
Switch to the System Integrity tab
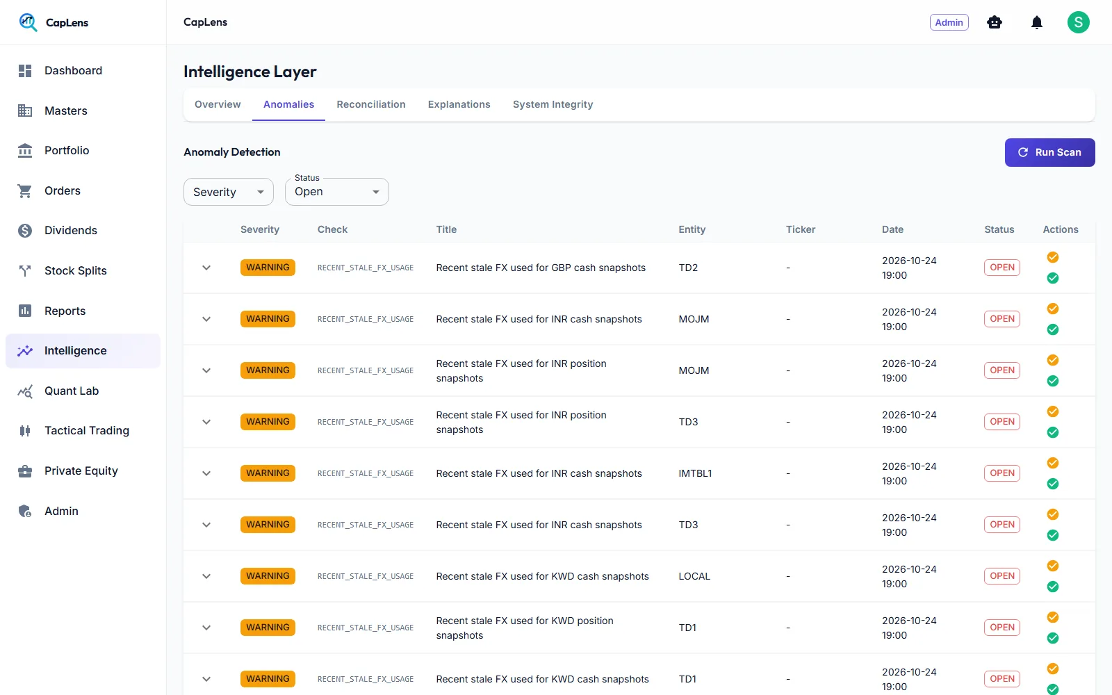point(553,104)
